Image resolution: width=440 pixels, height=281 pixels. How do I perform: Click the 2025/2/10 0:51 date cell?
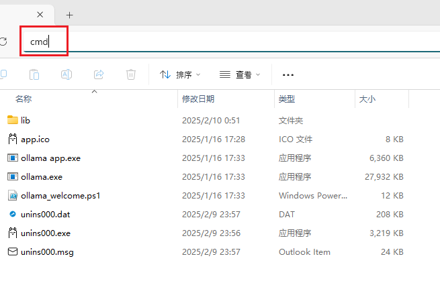coord(211,121)
